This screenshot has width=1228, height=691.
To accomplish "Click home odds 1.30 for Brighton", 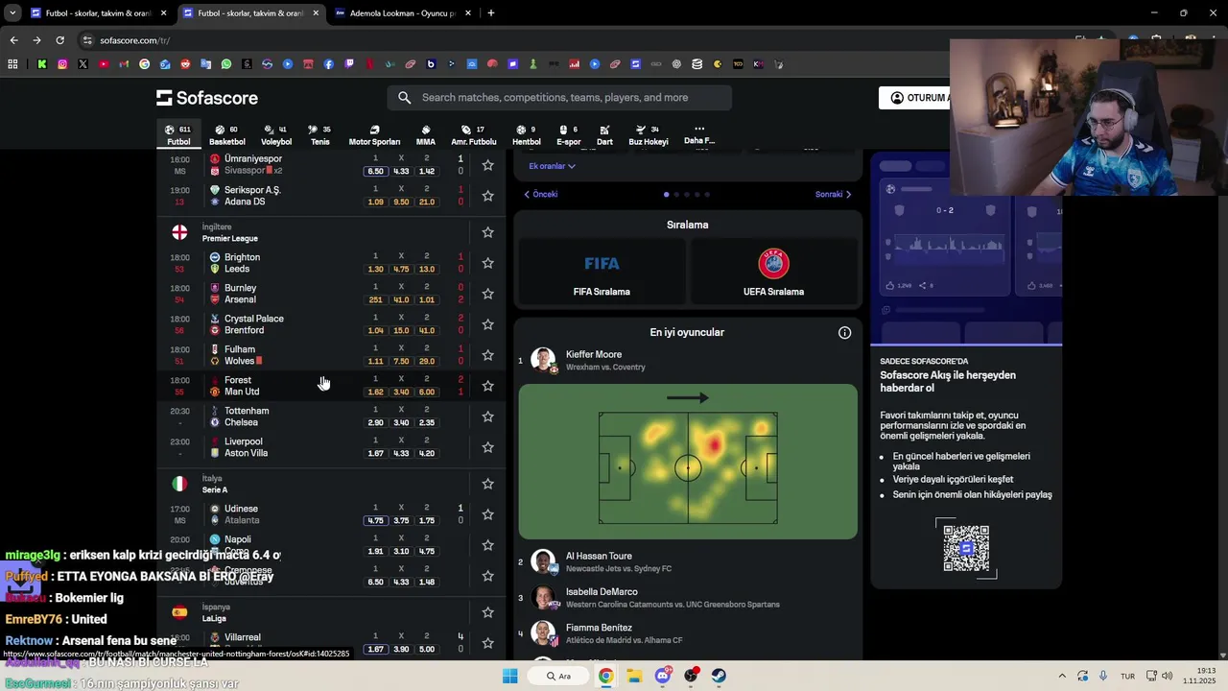I will [375, 270].
